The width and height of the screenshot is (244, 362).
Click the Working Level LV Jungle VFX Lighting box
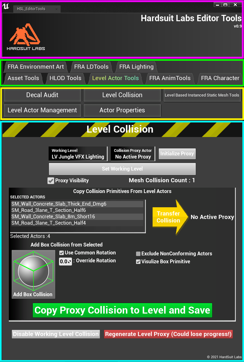click(78, 154)
